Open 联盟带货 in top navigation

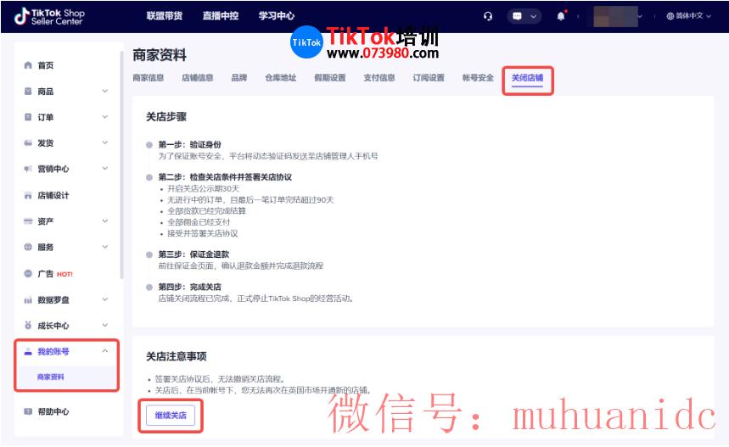click(x=165, y=16)
